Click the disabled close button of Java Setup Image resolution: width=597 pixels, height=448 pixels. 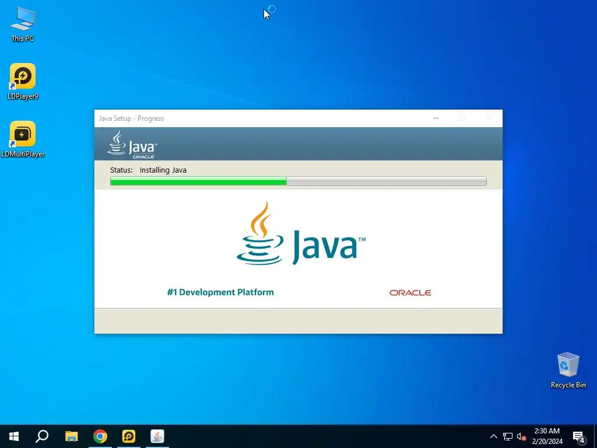point(489,118)
